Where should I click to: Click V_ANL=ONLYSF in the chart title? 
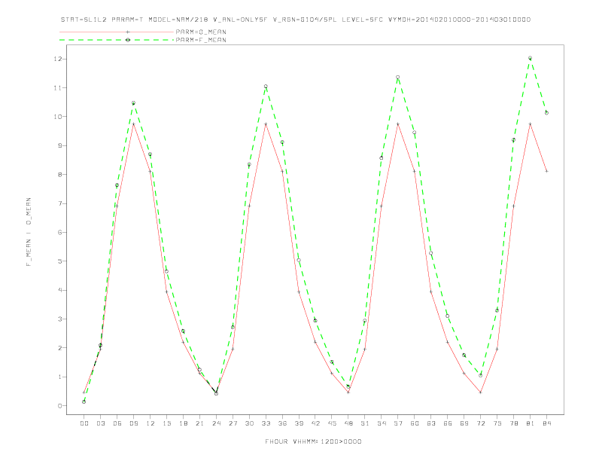tap(241, 20)
